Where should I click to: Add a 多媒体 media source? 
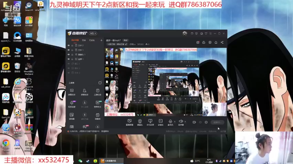160,122
